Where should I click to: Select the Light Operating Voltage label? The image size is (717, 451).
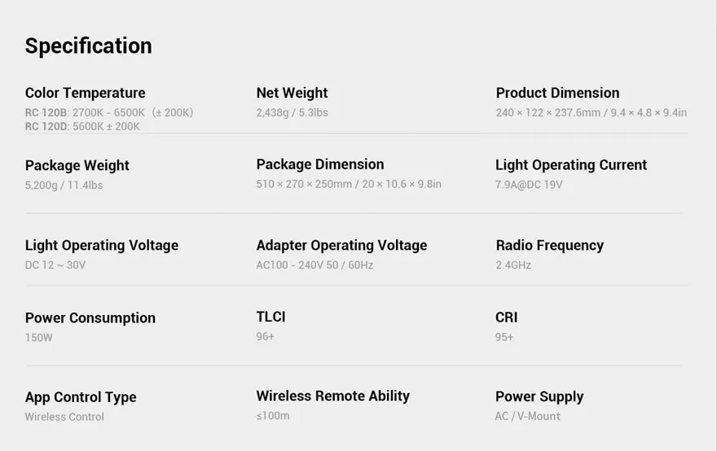pyautogui.click(x=102, y=245)
